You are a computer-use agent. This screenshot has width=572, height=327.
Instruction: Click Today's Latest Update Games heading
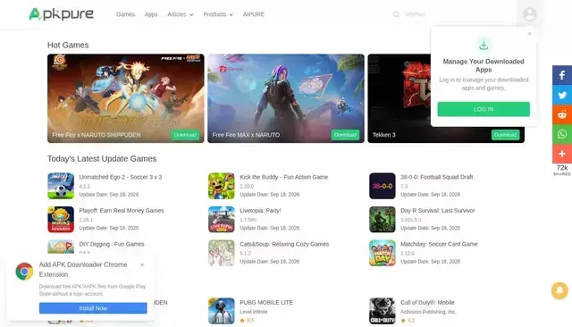click(x=102, y=159)
